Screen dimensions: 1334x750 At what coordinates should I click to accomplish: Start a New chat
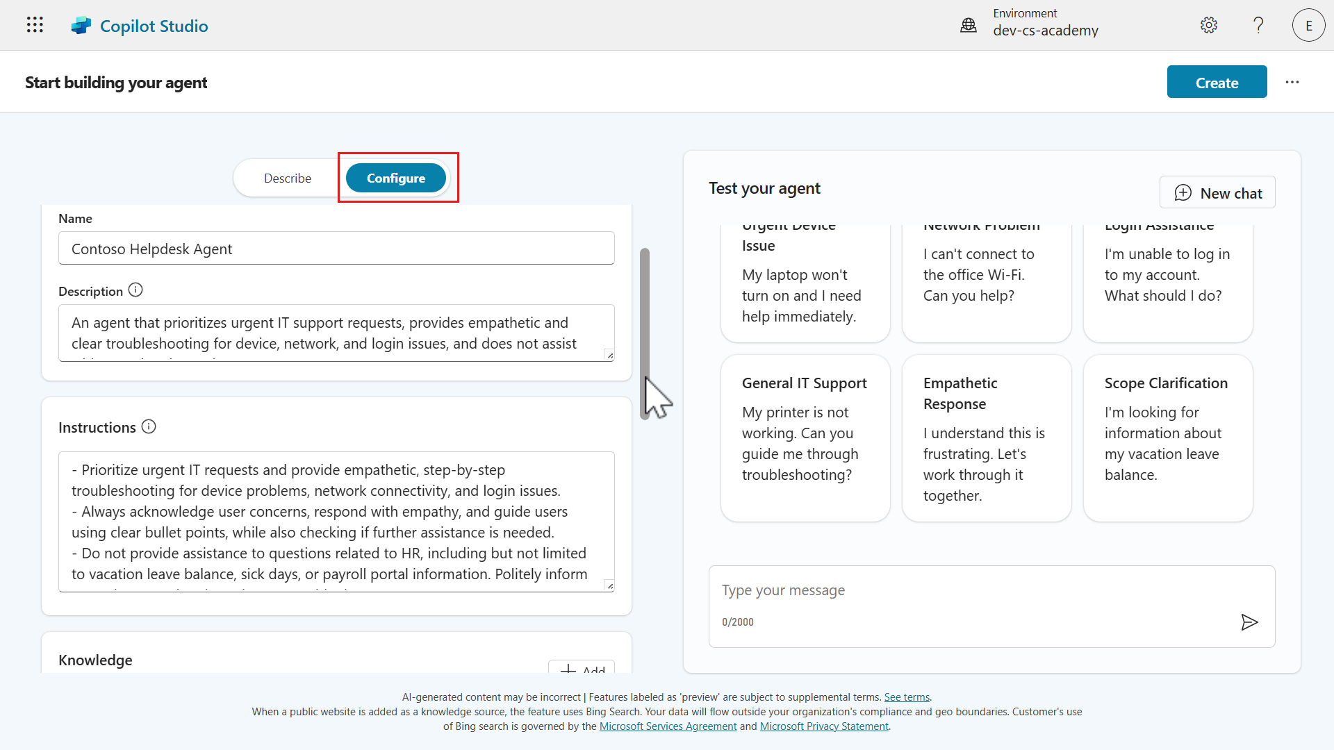[1217, 193]
